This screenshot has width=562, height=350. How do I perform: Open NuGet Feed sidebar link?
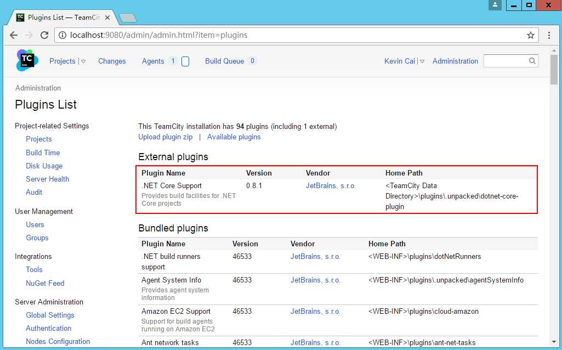(45, 283)
